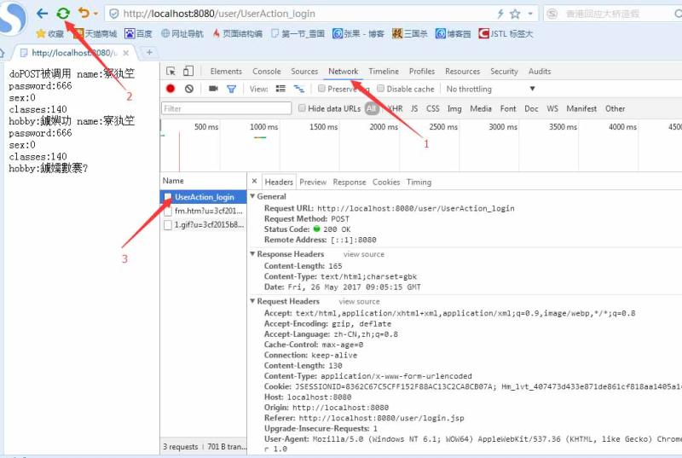This screenshot has height=458, width=682.
Task: Click the orange undo-close-tab icon
Action: click(x=84, y=14)
